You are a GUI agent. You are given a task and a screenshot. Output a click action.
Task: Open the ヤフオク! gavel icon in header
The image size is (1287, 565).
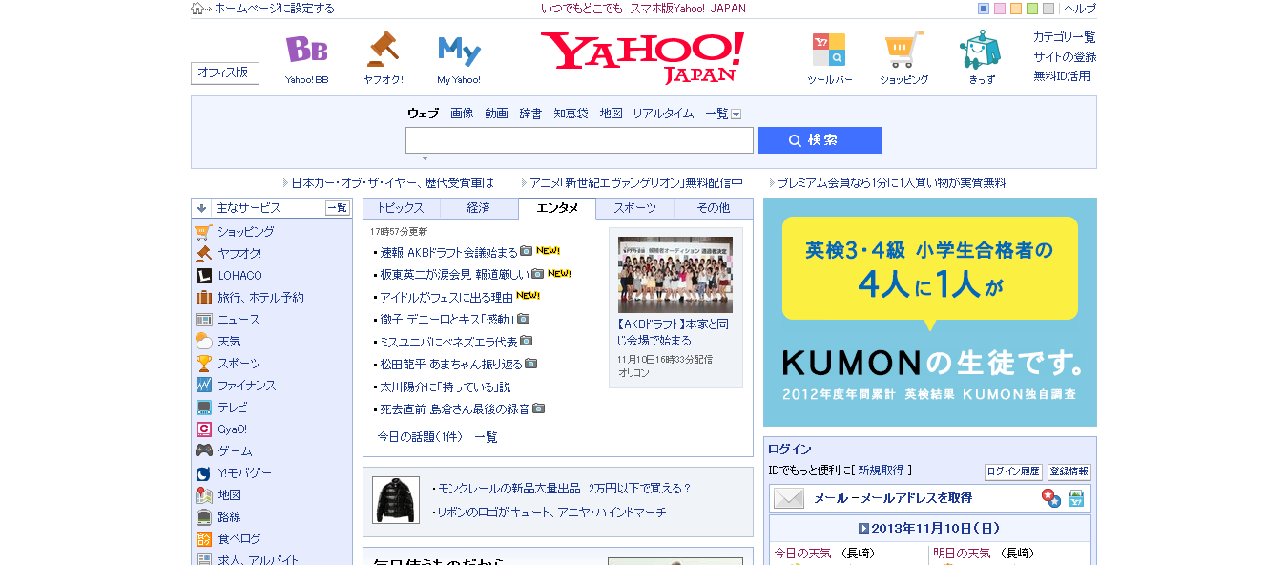point(383,48)
